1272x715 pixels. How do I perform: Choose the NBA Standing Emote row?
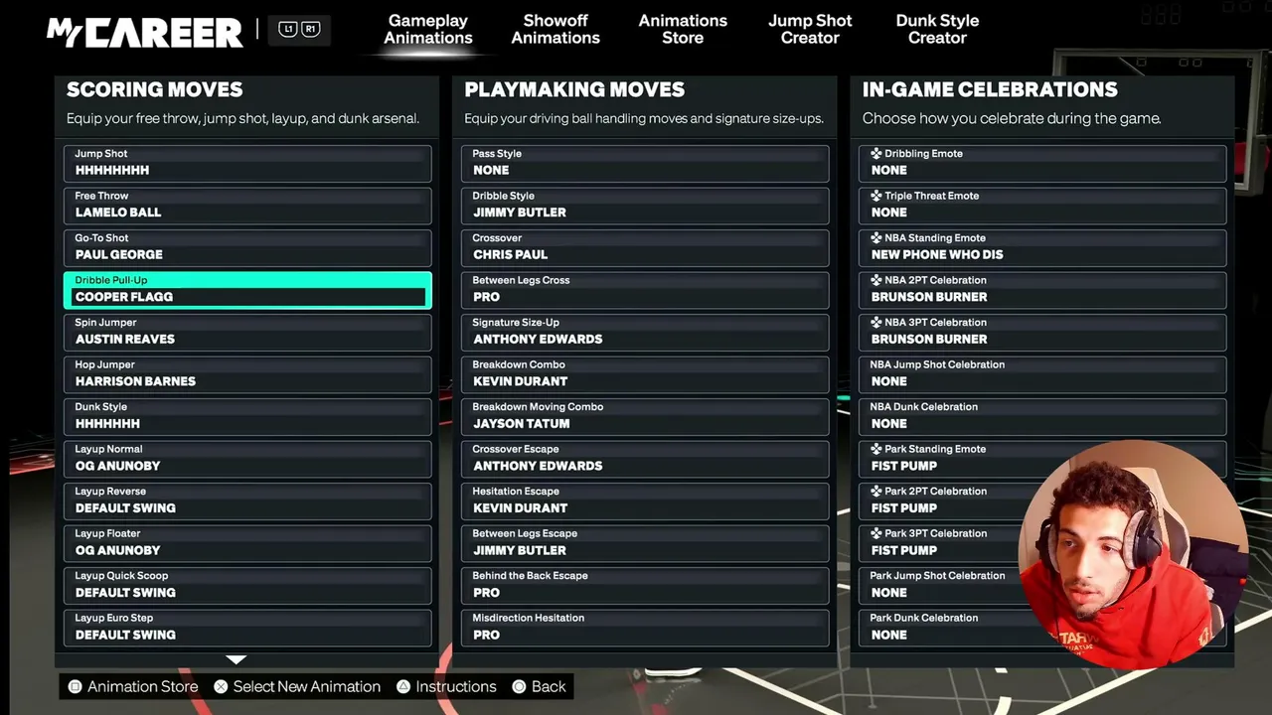(1042, 248)
